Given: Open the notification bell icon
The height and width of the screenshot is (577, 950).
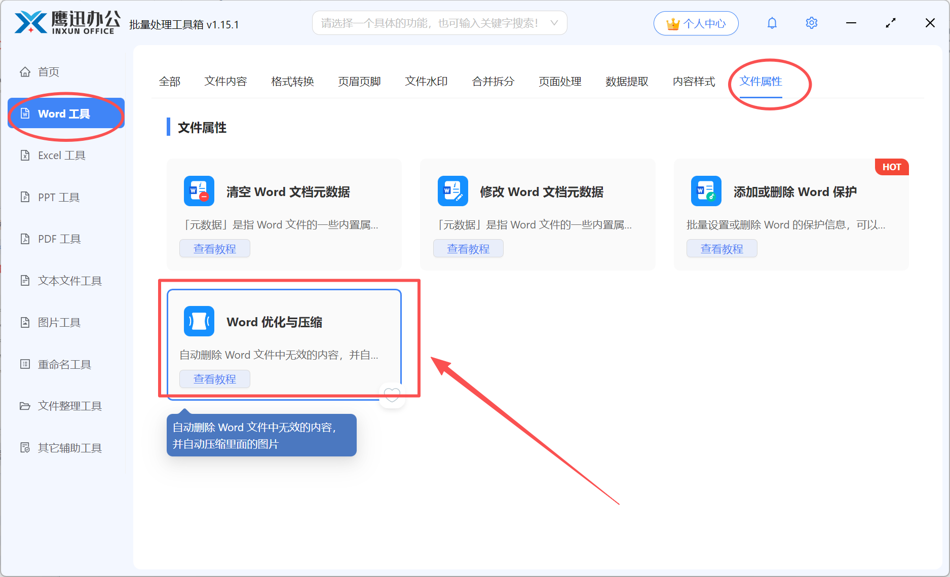Looking at the screenshot, I should 772,23.
